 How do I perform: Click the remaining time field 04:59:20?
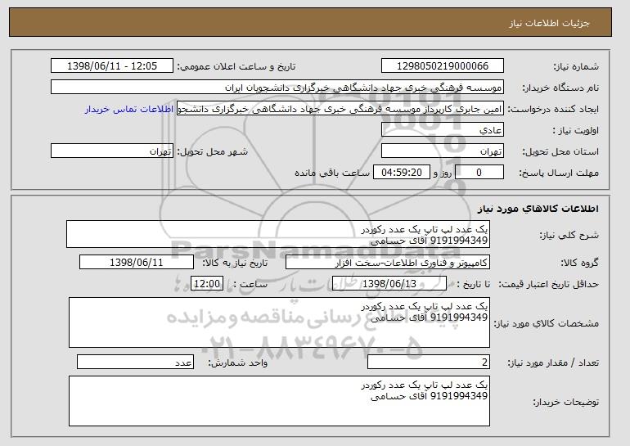coord(402,173)
